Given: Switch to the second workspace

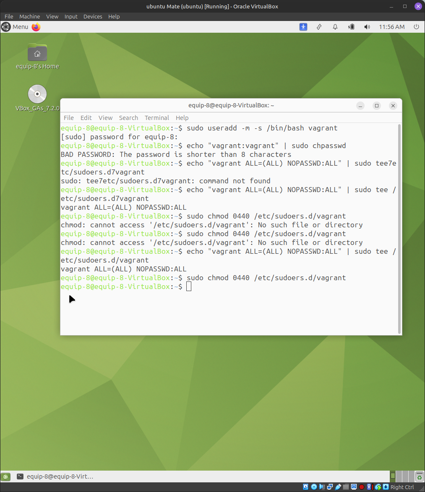Looking at the screenshot, I should (399, 476).
